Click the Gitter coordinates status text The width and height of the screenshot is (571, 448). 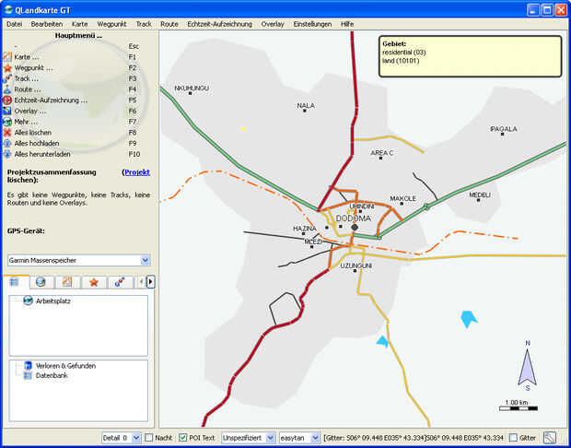coord(414,438)
